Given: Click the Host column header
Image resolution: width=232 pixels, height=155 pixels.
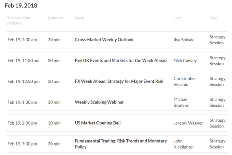Looking at the screenshot, I should [x=177, y=18].
